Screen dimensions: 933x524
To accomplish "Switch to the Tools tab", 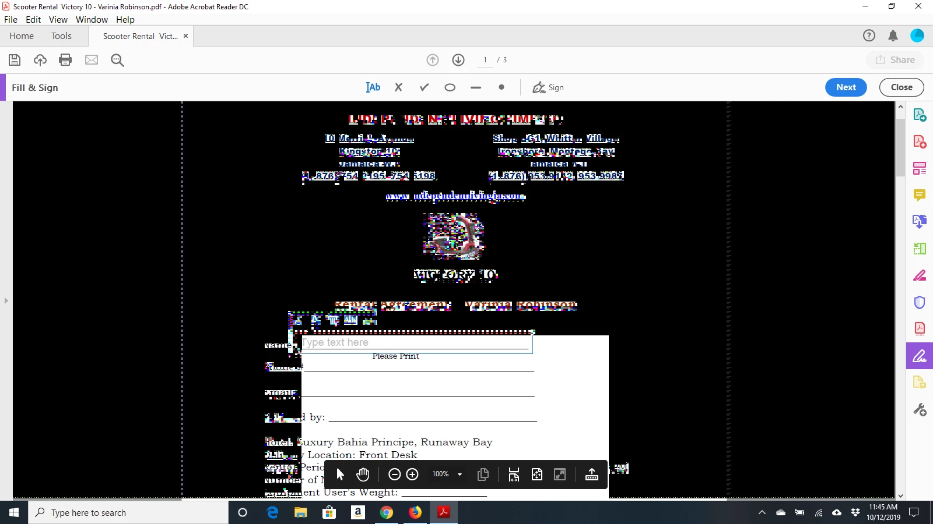I will (x=61, y=36).
